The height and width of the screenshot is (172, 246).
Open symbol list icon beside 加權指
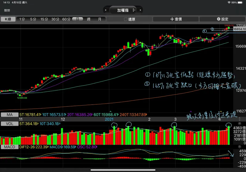click(134, 10)
